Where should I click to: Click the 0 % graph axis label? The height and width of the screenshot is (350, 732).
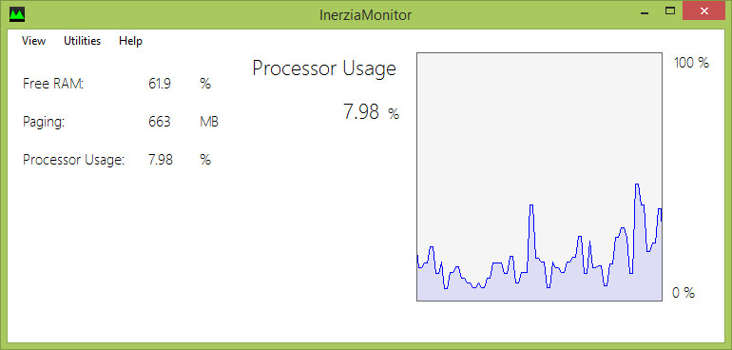(684, 293)
